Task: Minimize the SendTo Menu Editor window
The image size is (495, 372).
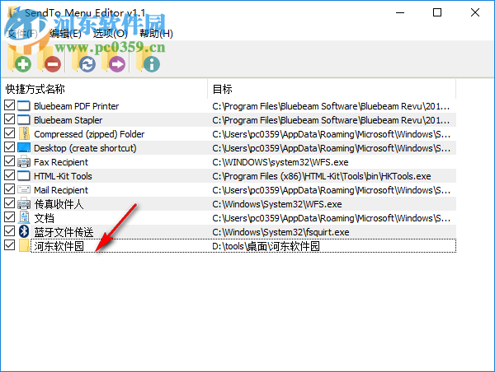Action: point(400,12)
